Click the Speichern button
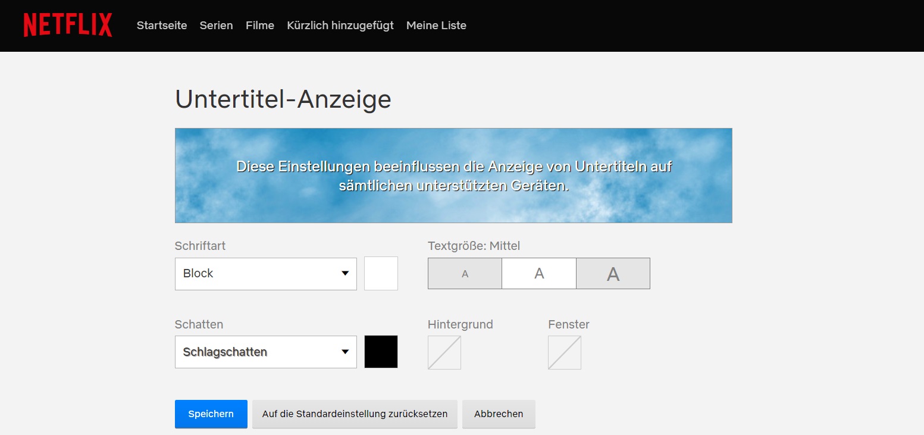 [x=211, y=414]
